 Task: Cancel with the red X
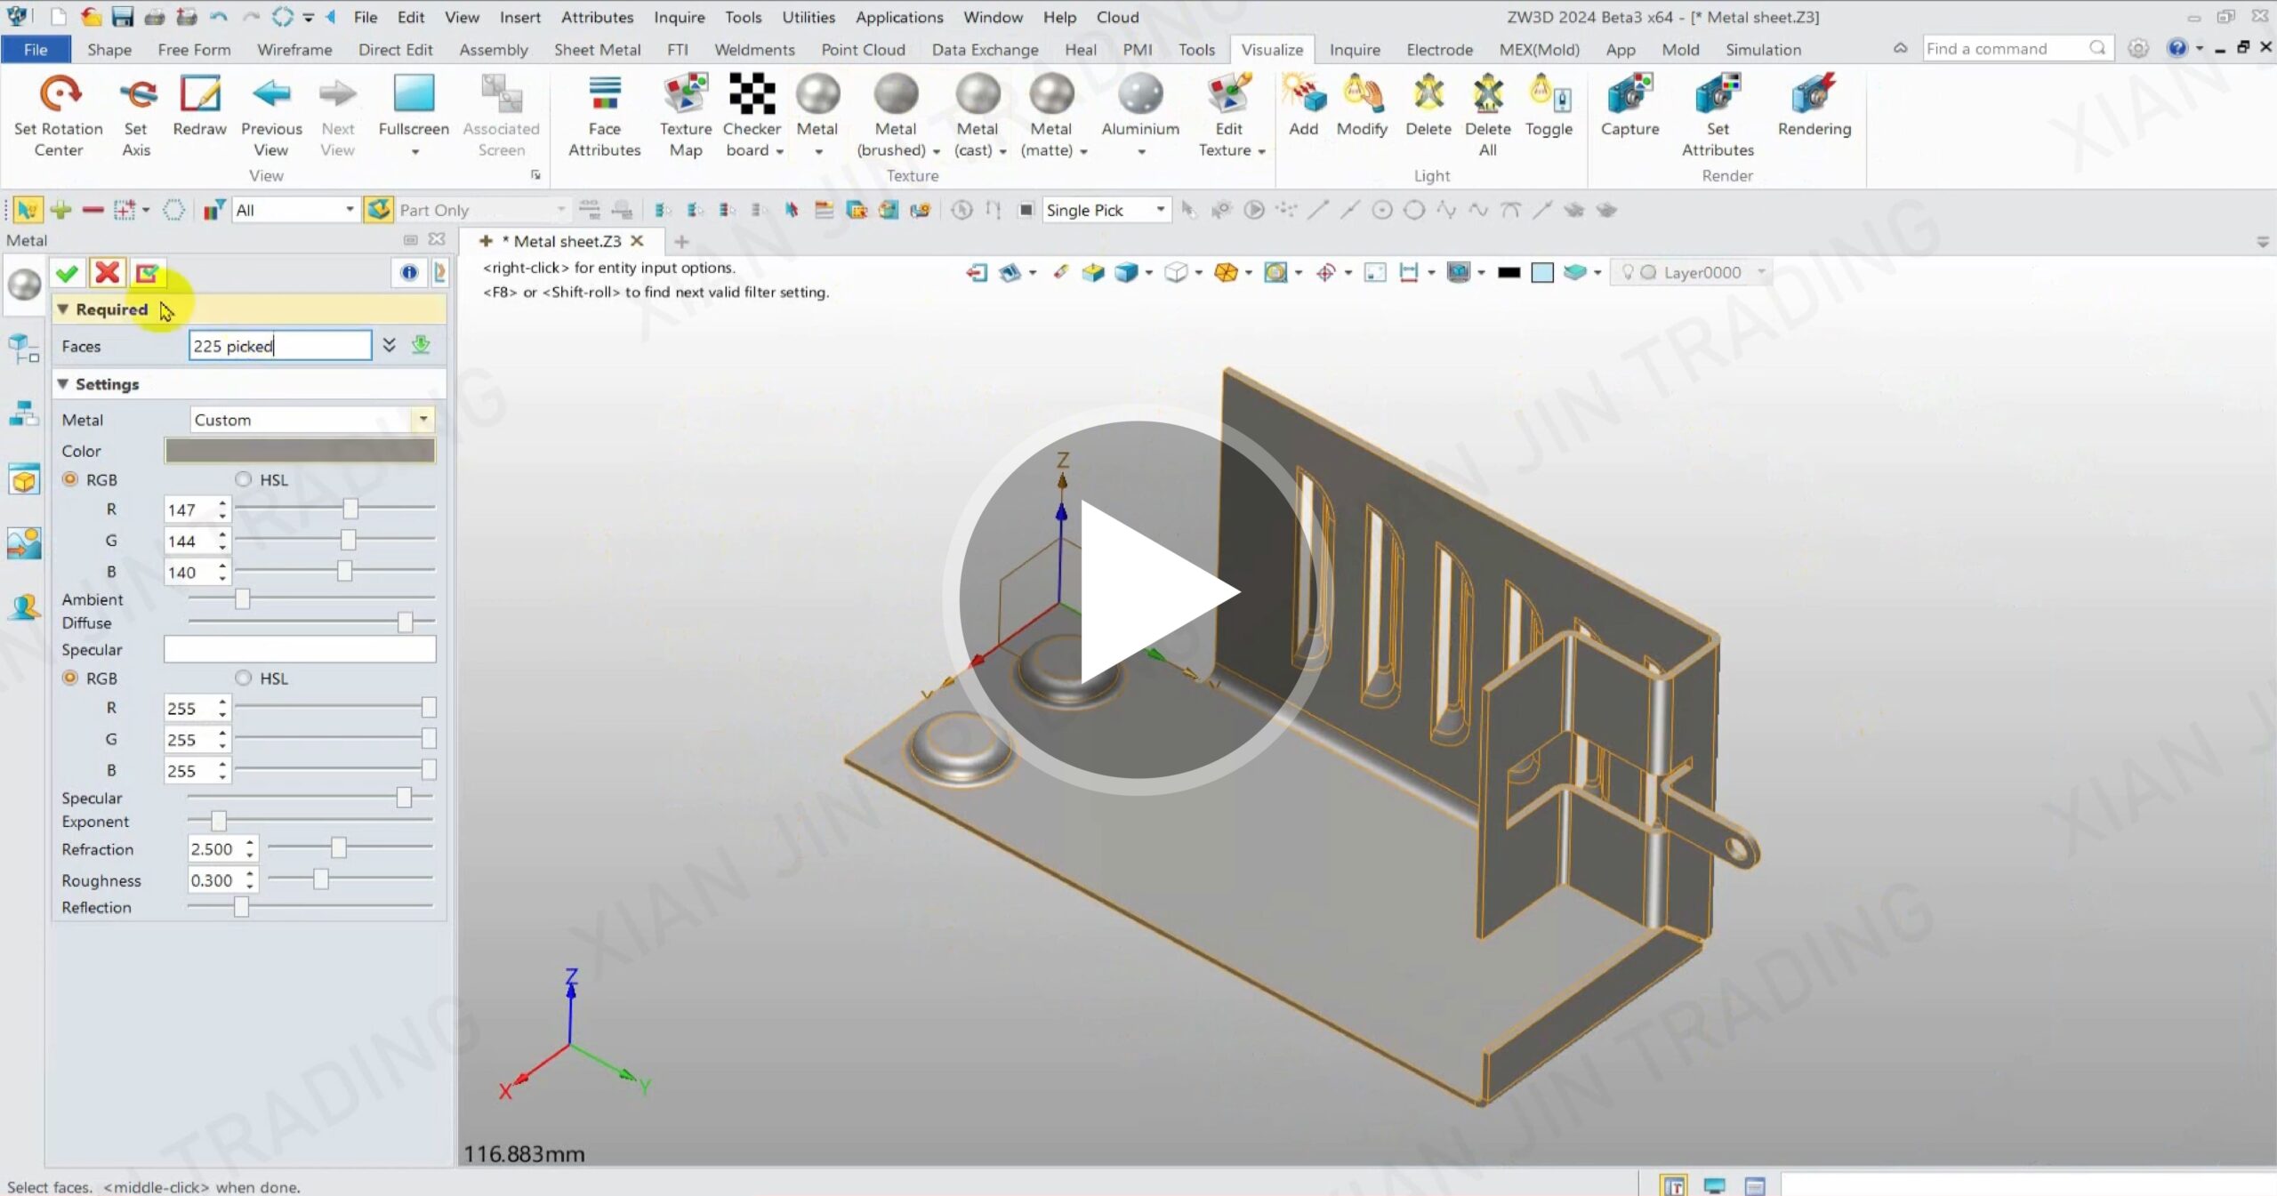[108, 273]
